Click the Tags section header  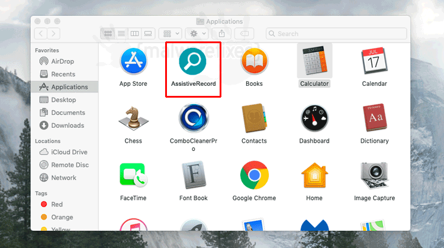(x=41, y=194)
